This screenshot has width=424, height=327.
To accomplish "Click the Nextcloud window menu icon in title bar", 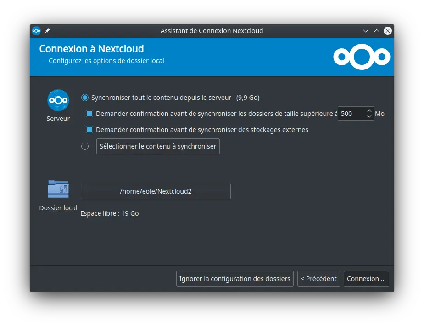I will (x=36, y=31).
